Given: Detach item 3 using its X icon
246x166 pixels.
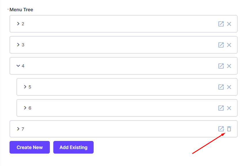Looking at the screenshot, I should (x=229, y=45).
